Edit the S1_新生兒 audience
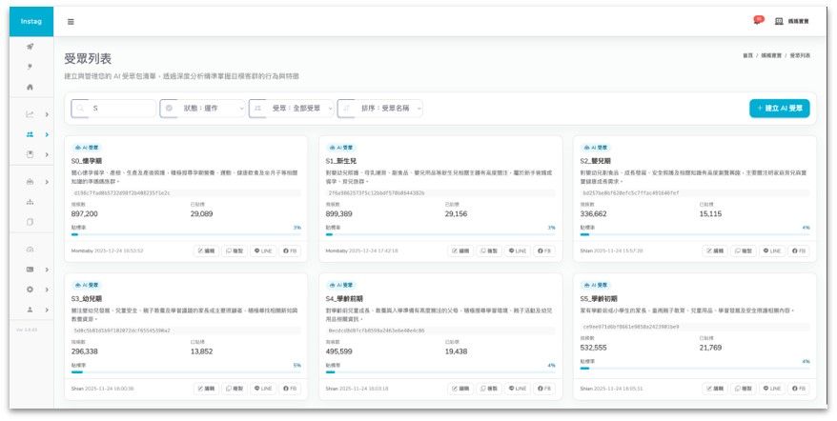 pyautogui.click(x=460, y=251)
